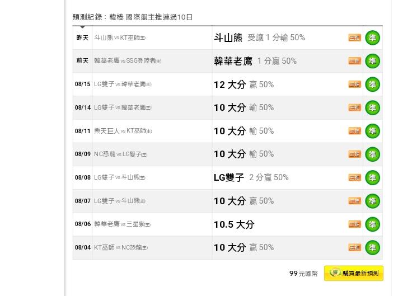Open the 韓華老鷹 vs SSG登陸者 matchup
403x296 pixels.
(128, 61)
